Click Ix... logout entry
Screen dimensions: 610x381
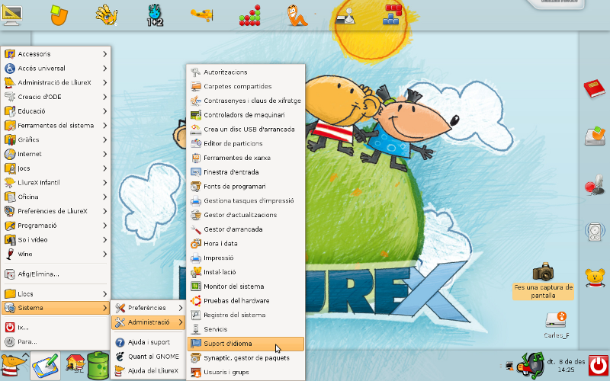click(x=56, y=328)
